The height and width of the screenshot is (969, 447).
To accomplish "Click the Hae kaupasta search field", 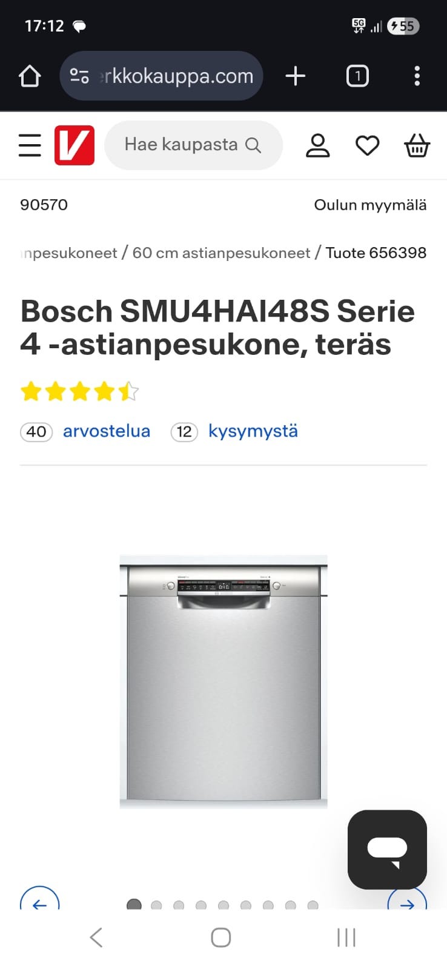I will tap(193, 145).
